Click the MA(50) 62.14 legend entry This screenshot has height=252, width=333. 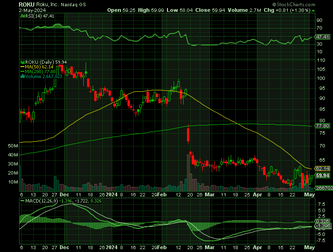pos(39,67)
